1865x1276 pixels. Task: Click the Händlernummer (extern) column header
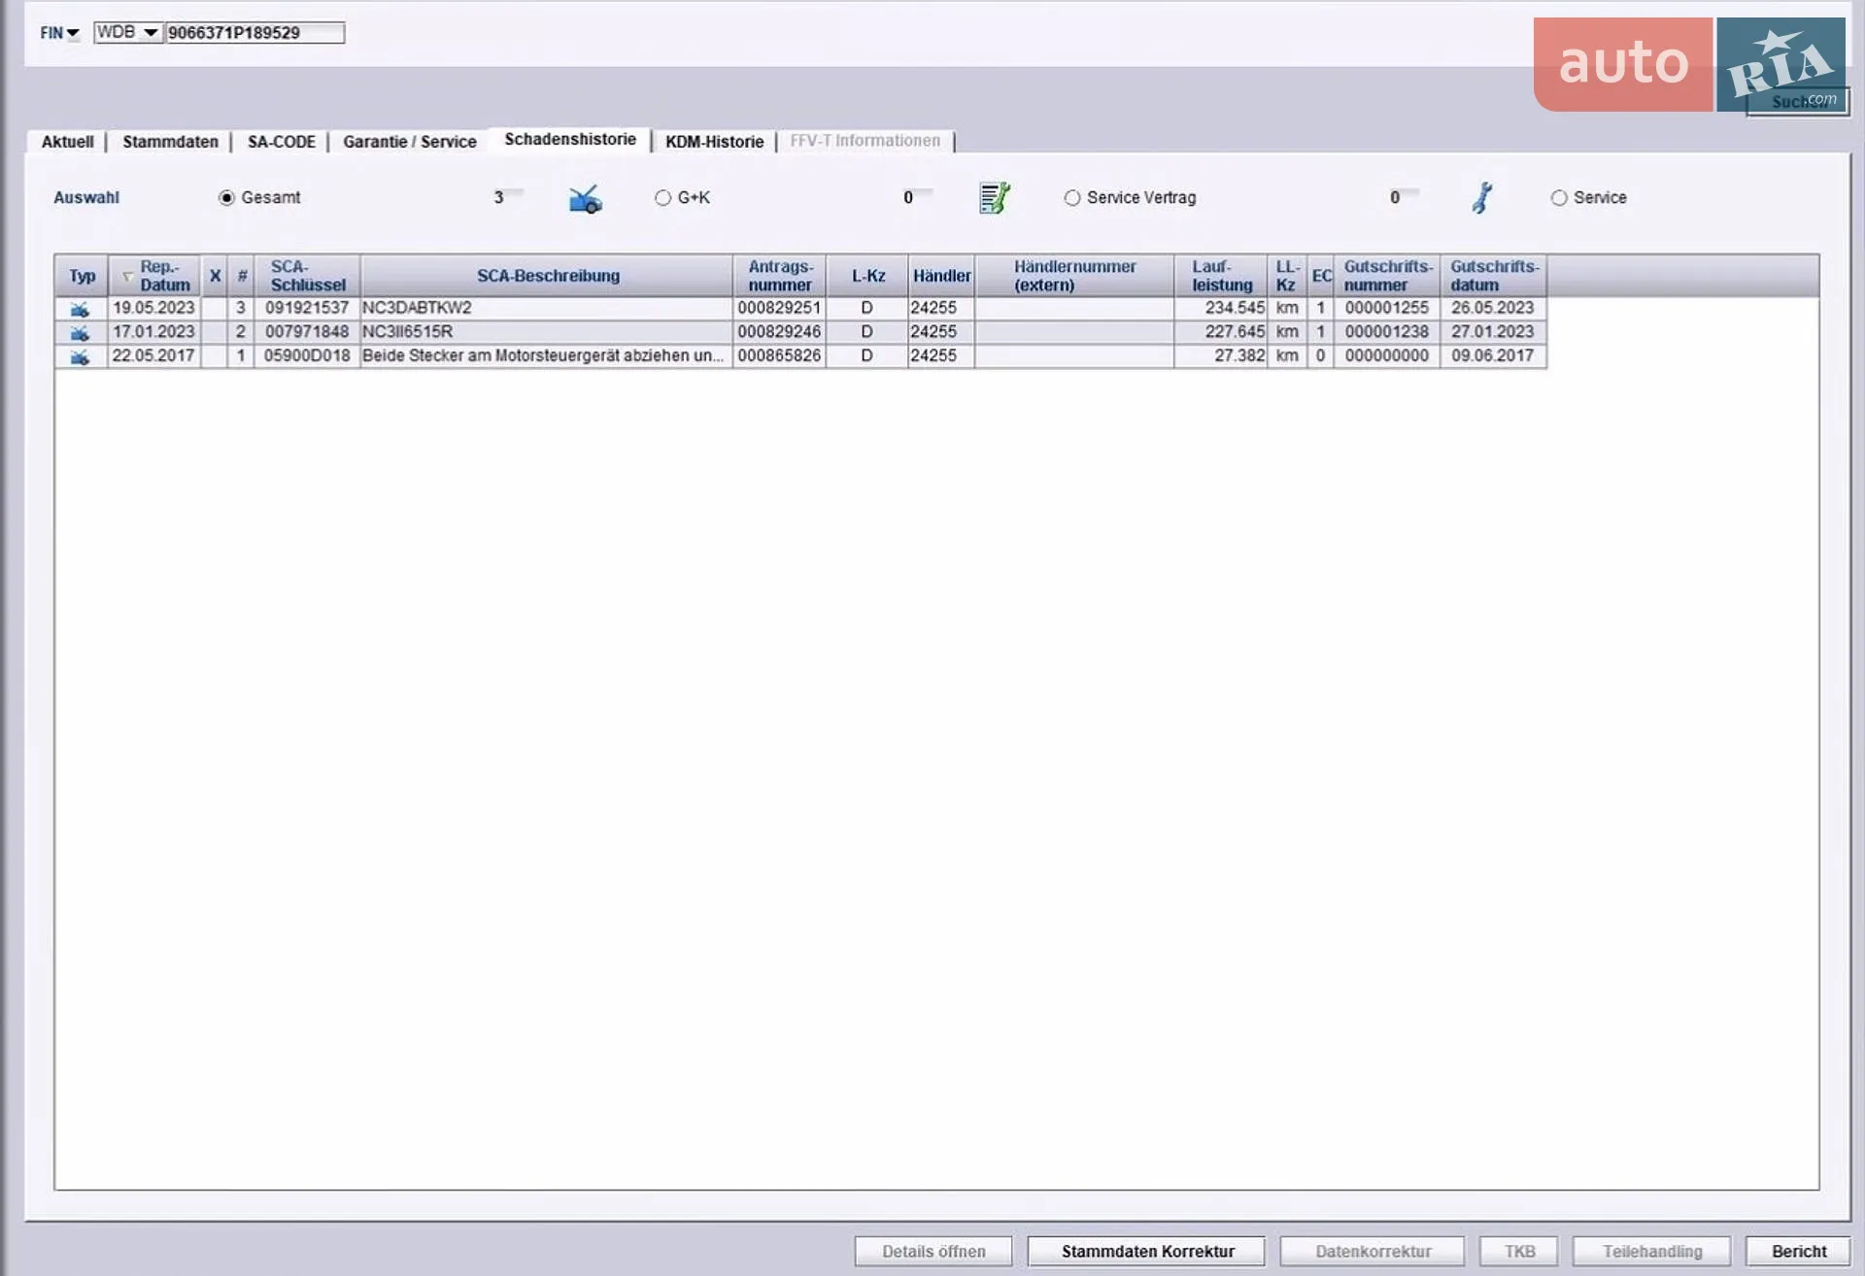click(x=1074, y=276)
